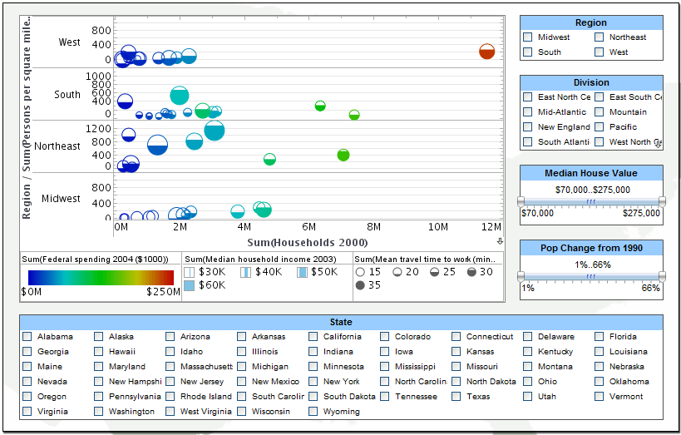The width and height of the screenshot is (681, 435).
Task: Tick the California state checkbox
Action: pos(313,337)
